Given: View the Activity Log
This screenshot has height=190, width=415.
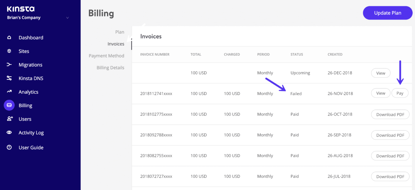Looking at the screenshot, I should [31, 132].
